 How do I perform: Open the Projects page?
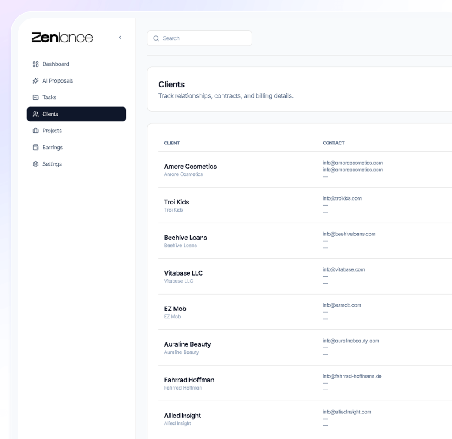click(52, 131)
